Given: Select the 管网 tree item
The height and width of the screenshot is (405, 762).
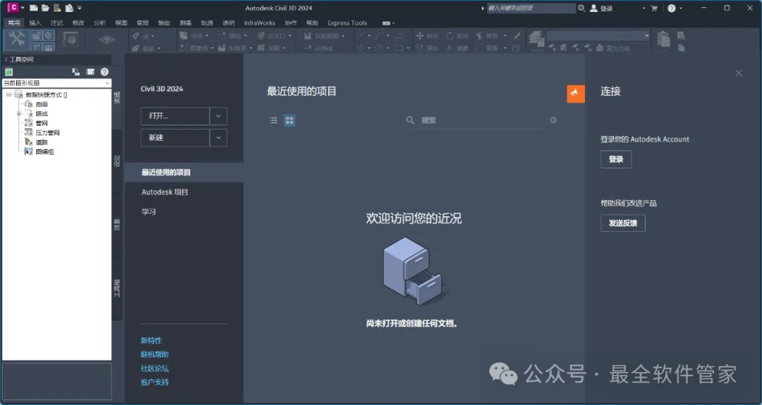Looking at the screenshot, I should click(42, 123).
